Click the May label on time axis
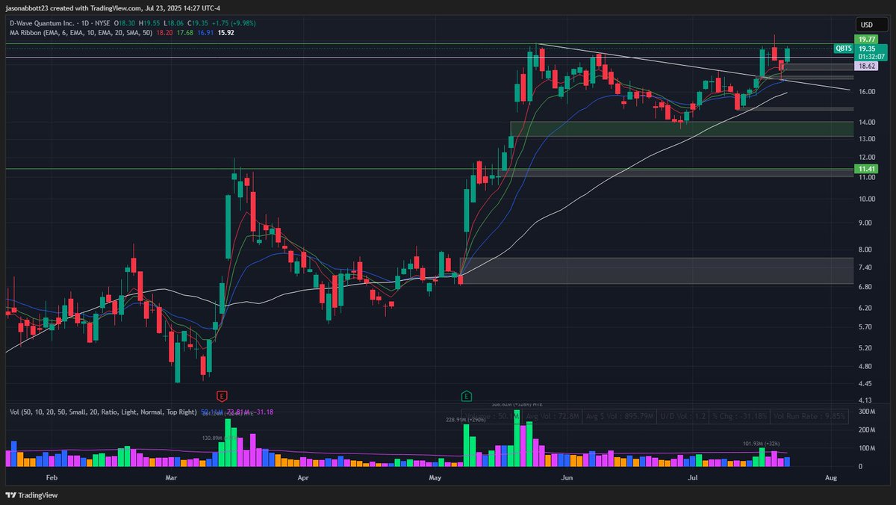Viewport: 896px width, 505px height. click(x=437, y=476)
